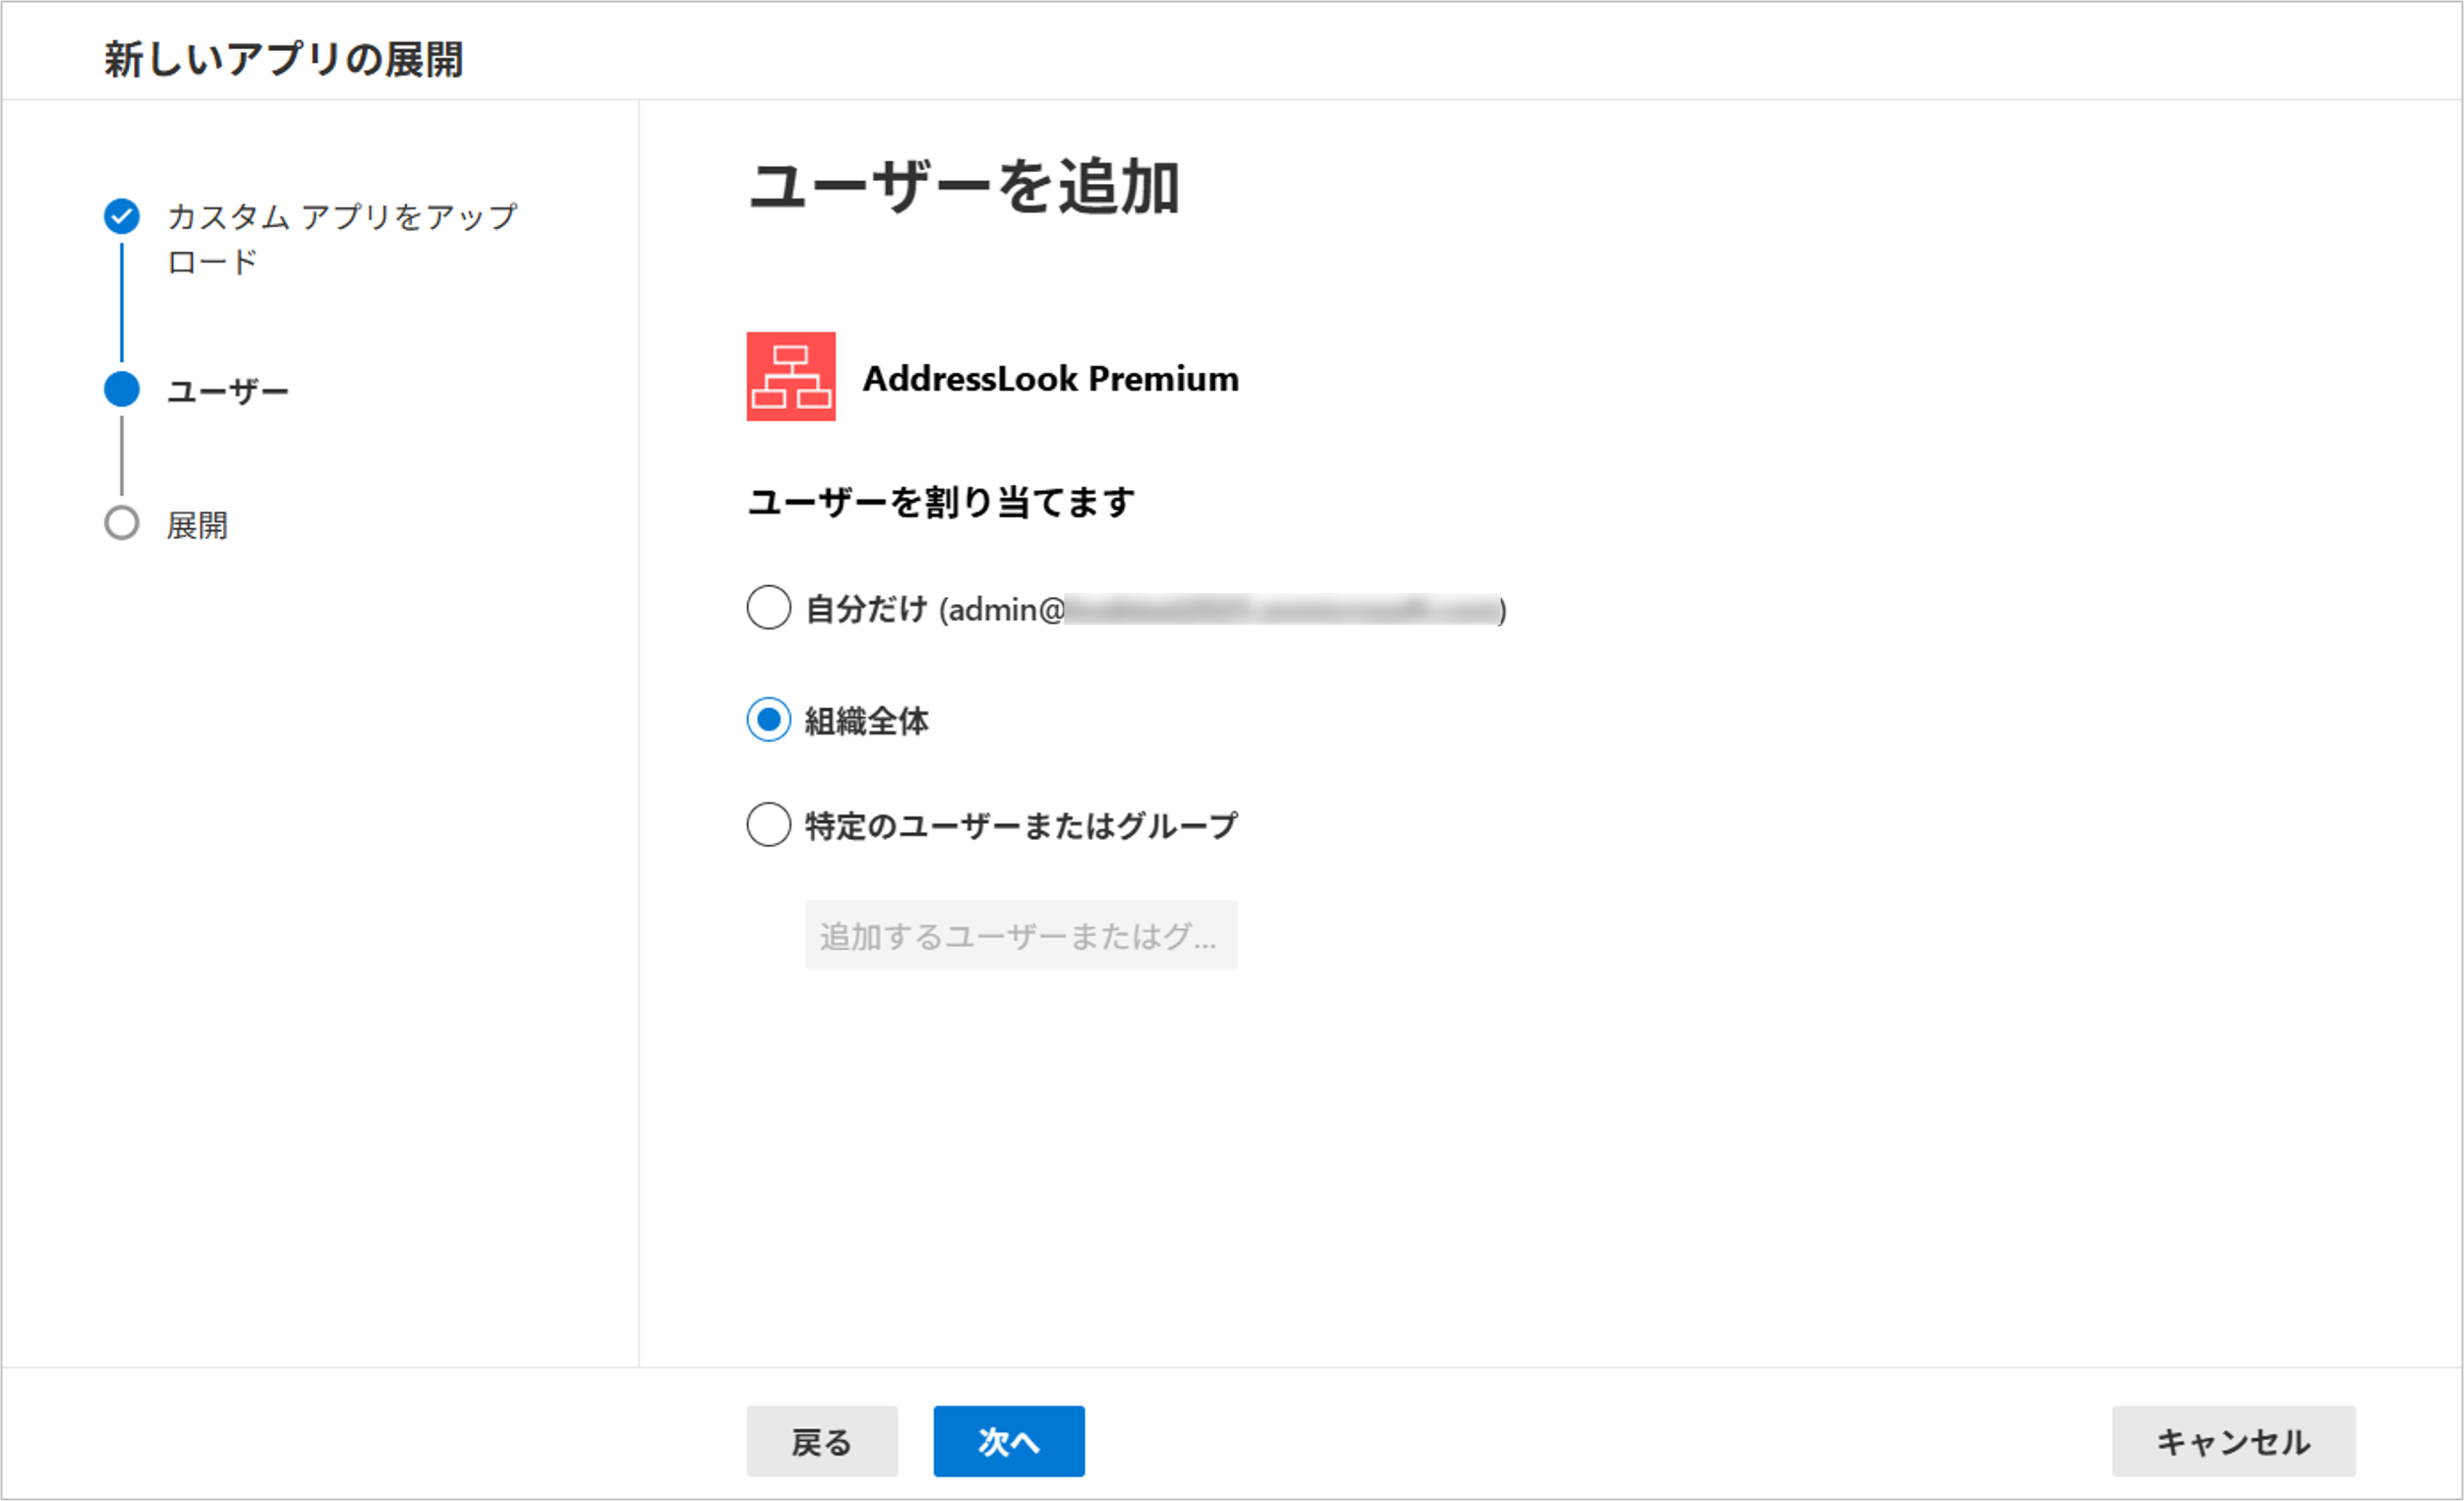This screenshot has width=2464, height=1501.
Task: Click the completed upload step checkmark icon
Action: (122, 216)
